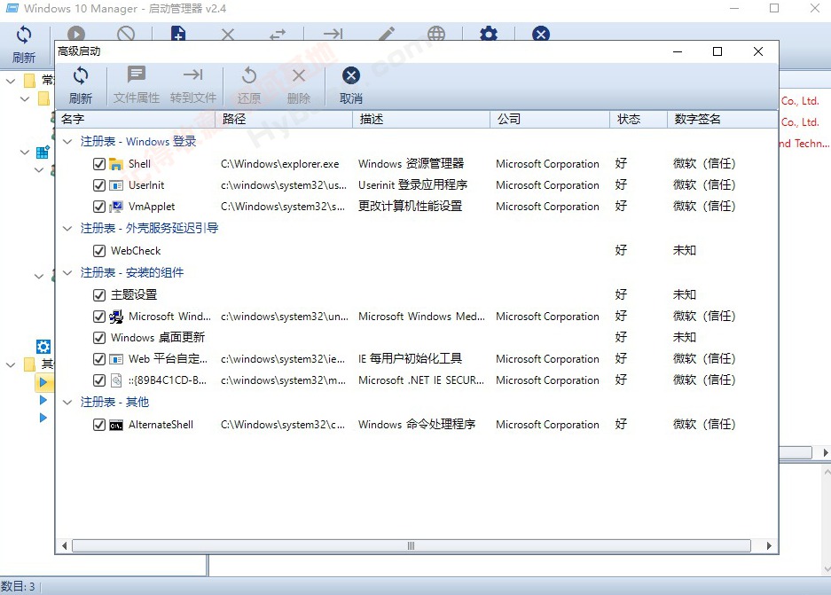The height and width of the screenshot is (595, 831).
Task: Sort by the 名字 column header
Action: tap(135, 119)
